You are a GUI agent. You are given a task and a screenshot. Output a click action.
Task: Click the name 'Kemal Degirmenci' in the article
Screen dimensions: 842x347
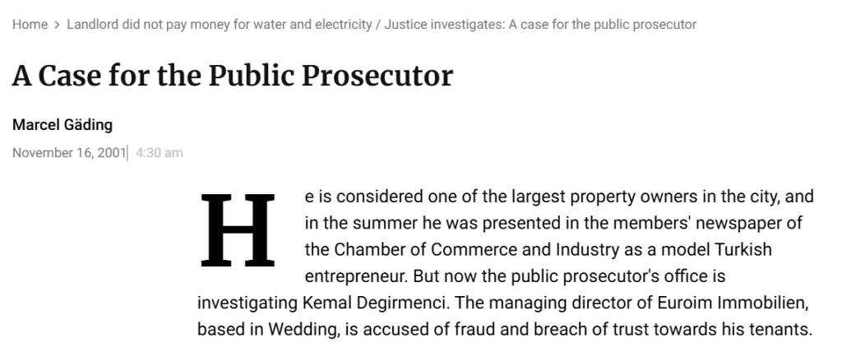pos(374,303)
